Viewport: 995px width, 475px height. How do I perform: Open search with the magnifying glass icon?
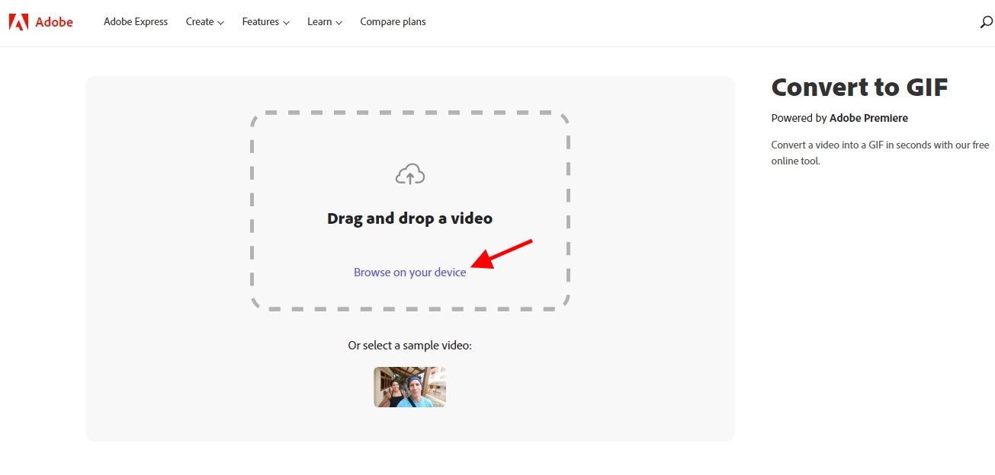pyautogui.click(x=986, y=22)
